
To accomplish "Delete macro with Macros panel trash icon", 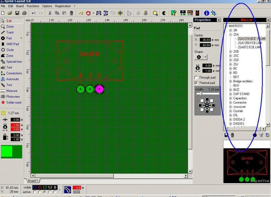I will [232, 135].
